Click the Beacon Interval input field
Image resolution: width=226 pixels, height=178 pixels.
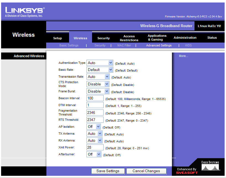tap(95, 98)
